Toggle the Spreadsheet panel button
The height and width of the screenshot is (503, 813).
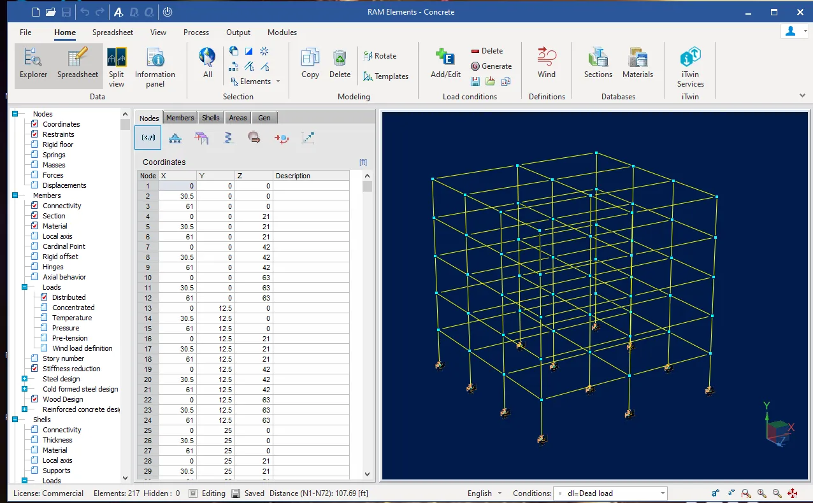point(78,64)
